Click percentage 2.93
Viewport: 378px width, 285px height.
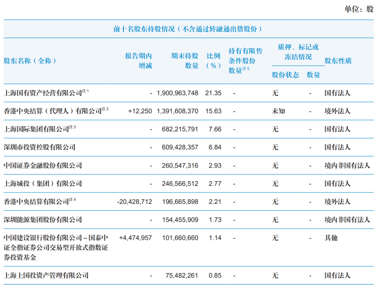[215, 165]
